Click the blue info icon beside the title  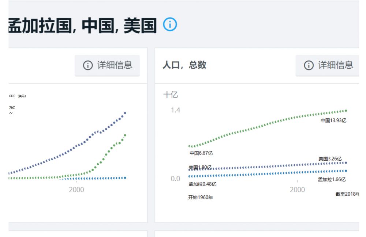170,24
